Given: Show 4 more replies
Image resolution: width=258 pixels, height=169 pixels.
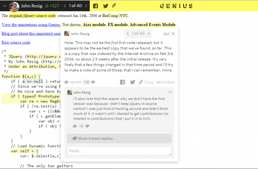Looking at the screenshot, I should [119, 138].
